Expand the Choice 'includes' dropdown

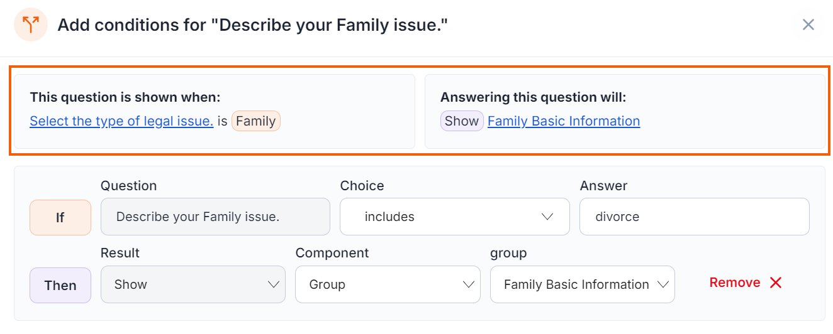coord(455,217)
